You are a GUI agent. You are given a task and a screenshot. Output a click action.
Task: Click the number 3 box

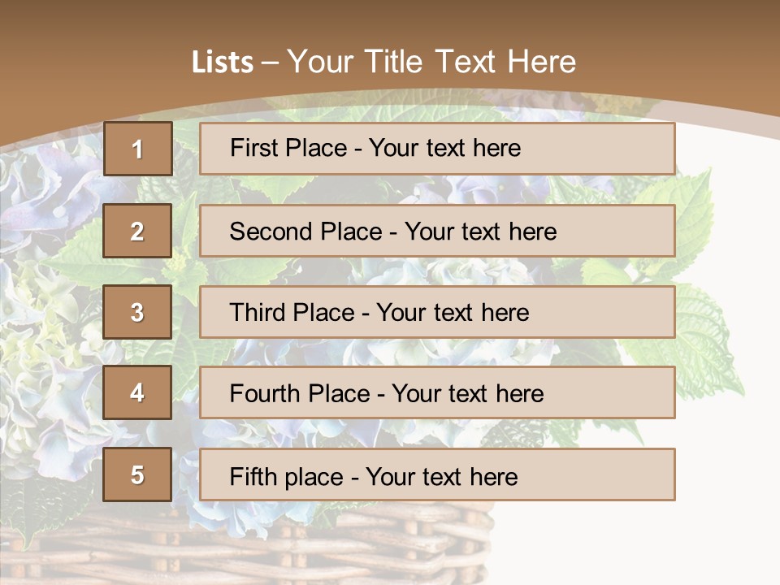(x=137, y=312)
